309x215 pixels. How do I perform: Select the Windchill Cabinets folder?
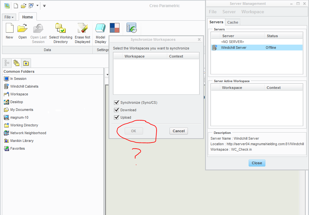click(x=21, y=86)
